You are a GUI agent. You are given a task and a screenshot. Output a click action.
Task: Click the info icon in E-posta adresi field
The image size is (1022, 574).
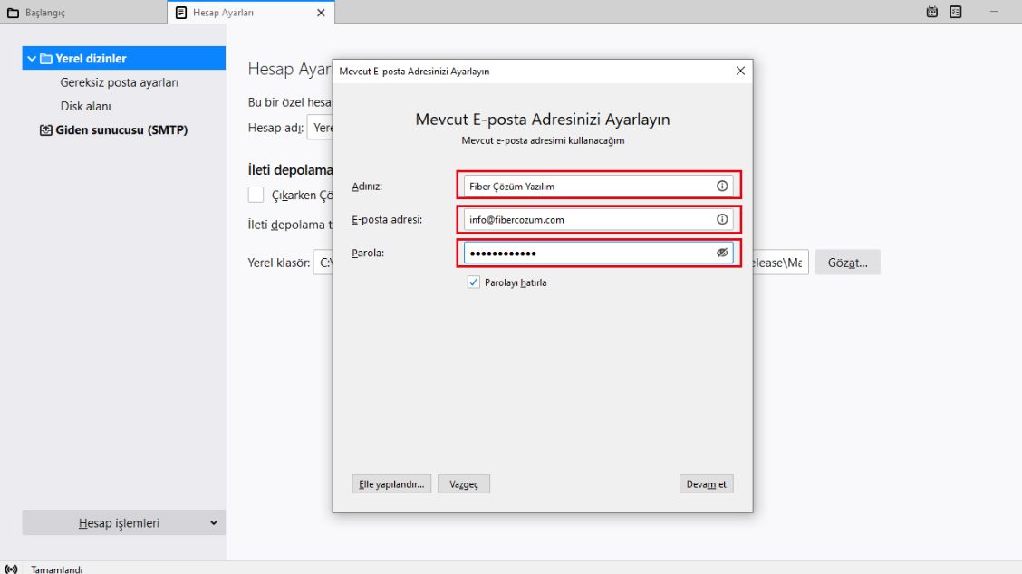click(x=722, y=219)
